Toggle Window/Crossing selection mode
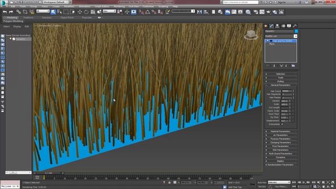Screen dimensions: 336x189 pyautogui.click(x=72, y=12)
